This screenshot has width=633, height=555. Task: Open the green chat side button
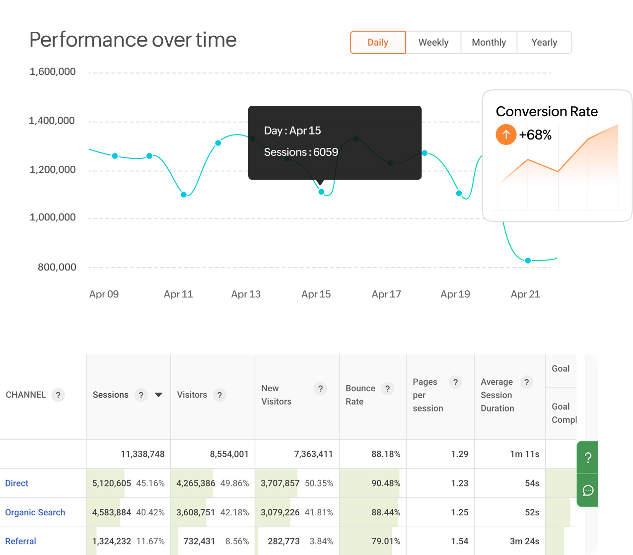point(588,490)
